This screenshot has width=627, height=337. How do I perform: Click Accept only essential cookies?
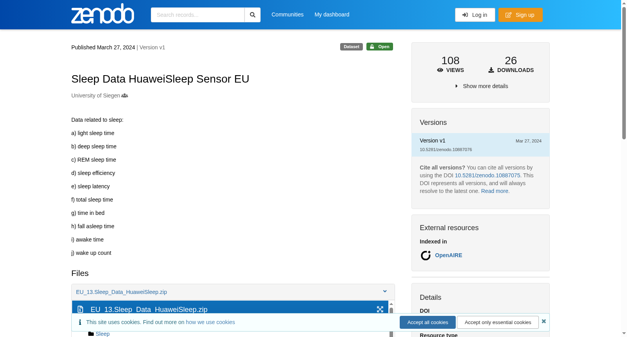pyautogui.click(x=498, y=322)
